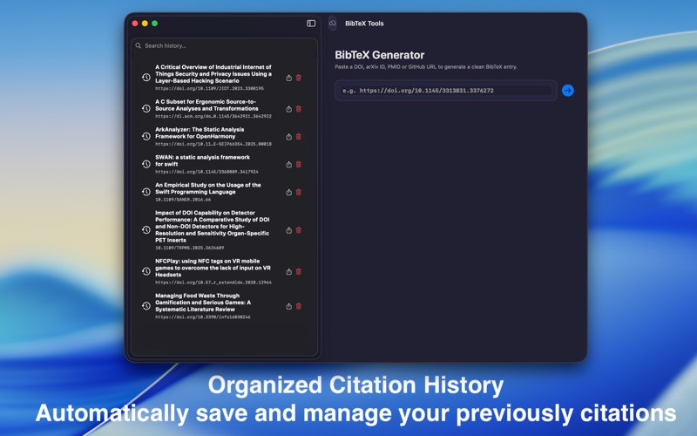The height and width of the screenshot is (436, 697).
Task: Focus the DOI input field
Action: pyautogui.click(x=446, y=91)
